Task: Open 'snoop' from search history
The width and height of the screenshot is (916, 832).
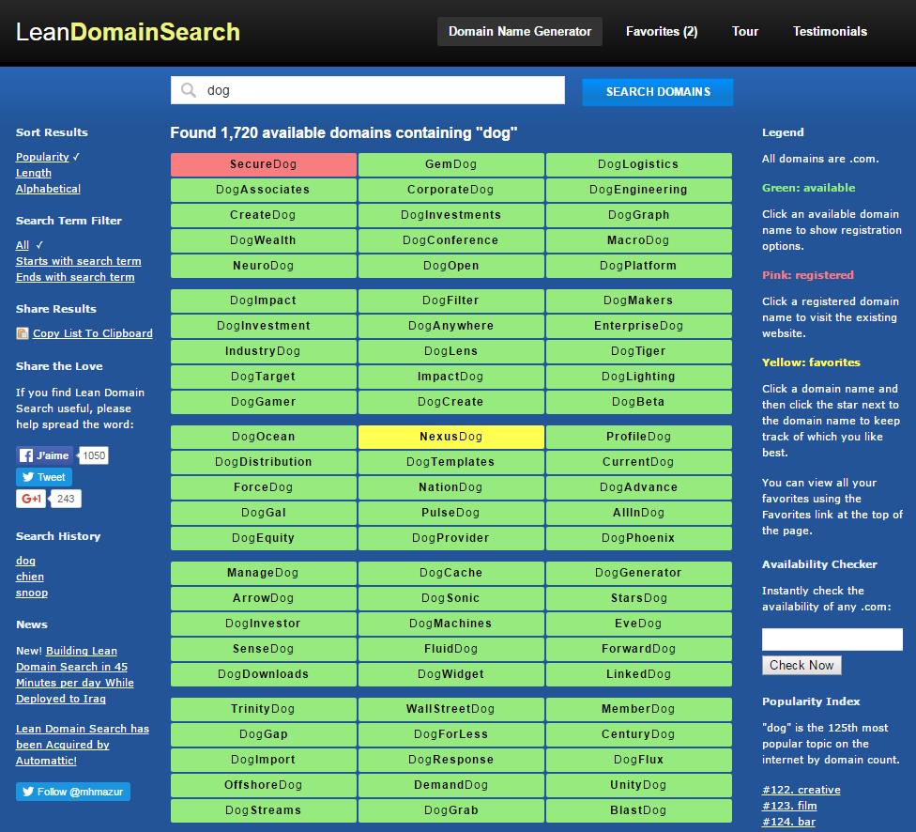Action: (x=32, y=593)
